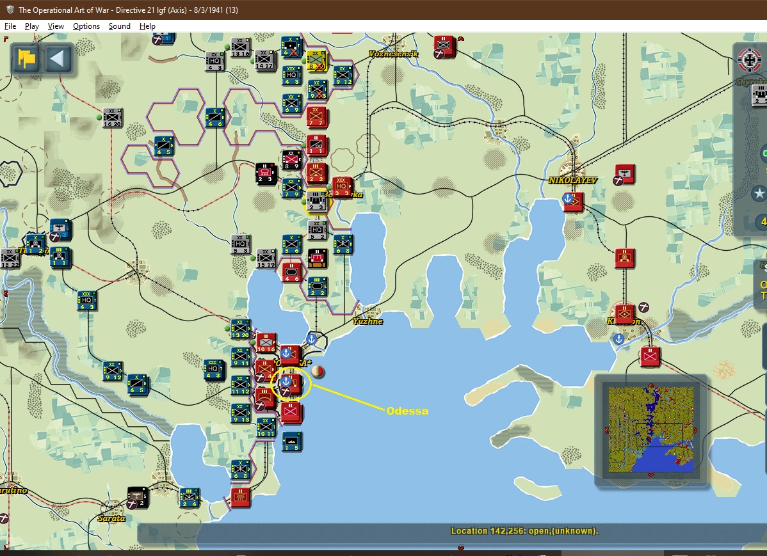Select gray infantry division 18 22
Viewport: 767px width, 556px height.
(x=10, y=258)
